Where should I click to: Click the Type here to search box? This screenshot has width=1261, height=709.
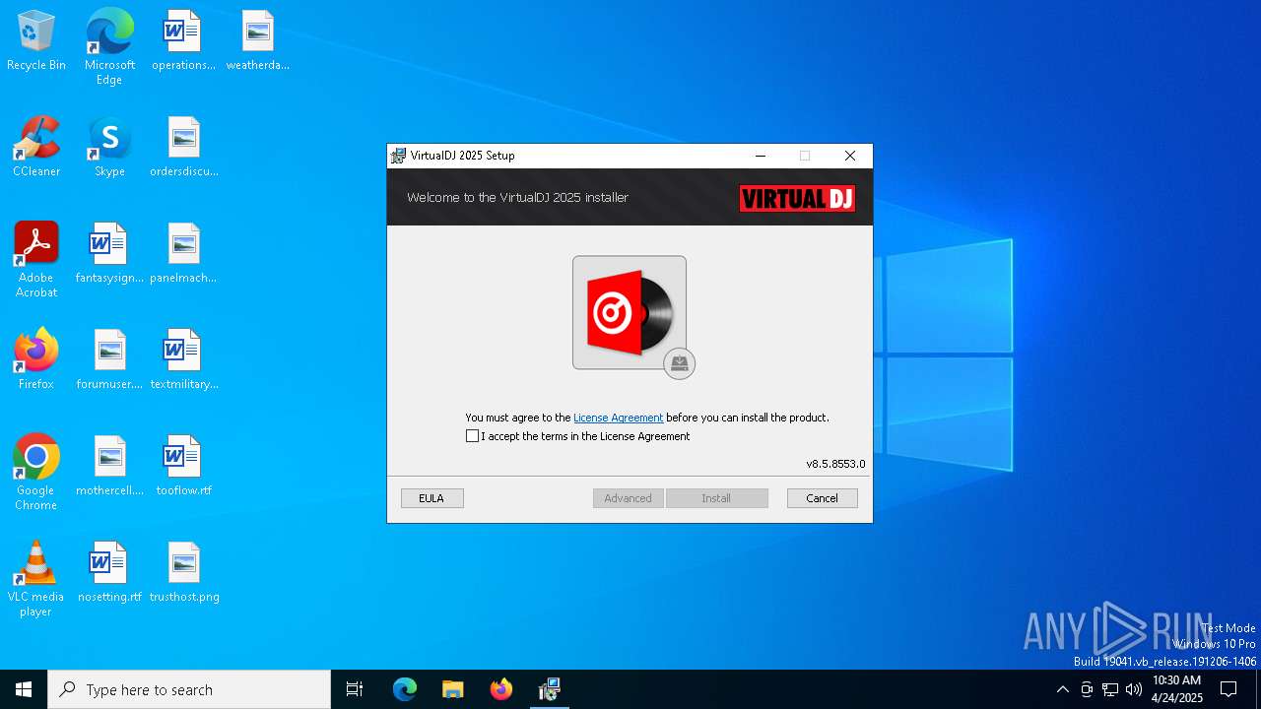point(189,689)
